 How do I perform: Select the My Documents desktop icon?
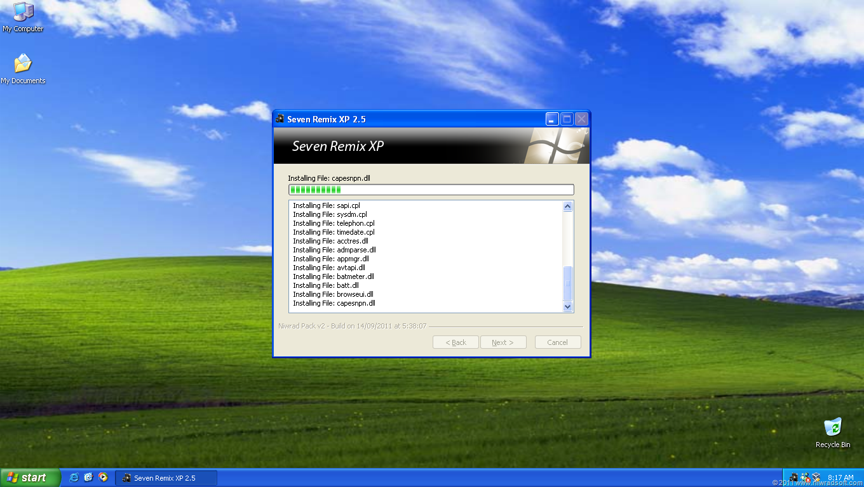[x=23, y=68]
